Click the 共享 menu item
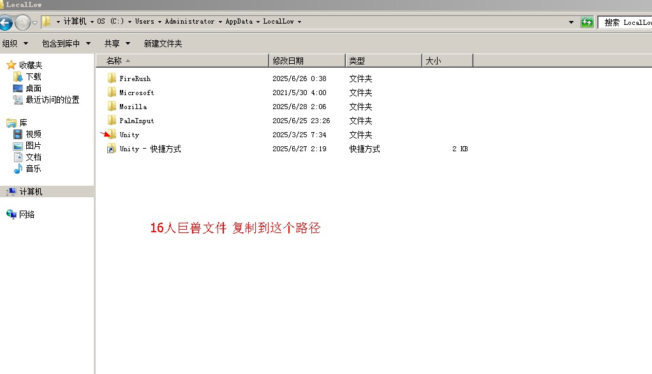This screenshot has height=374, width=652. coord(112,43)
